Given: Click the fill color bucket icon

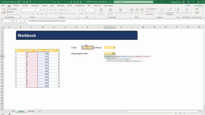Looking at the screenshot, I should (x=38, y=13).
